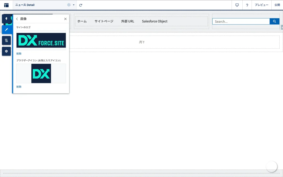This screenshot has width=283, height=177.
Task: Click the Experience Builder menu icon at top-left
Action: (6, 5)
